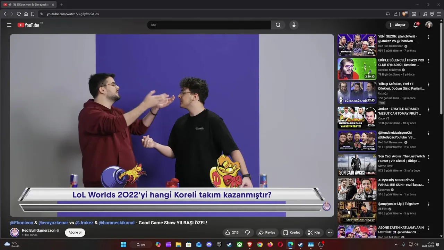Viewport: 444px width, 250px height.
Task: Go to the browser home page
Action: point(26,14)
